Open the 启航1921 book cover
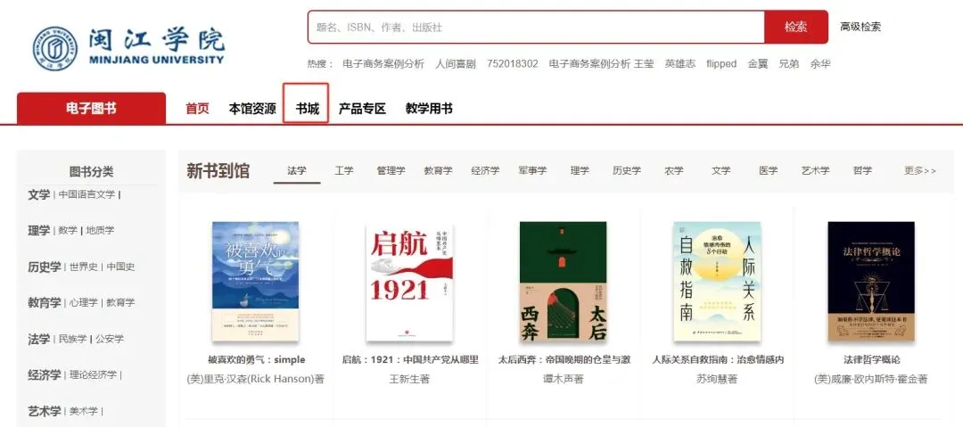 409,282
